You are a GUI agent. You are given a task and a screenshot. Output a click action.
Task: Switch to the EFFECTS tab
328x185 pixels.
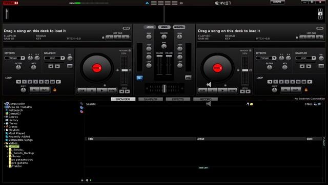pos(178,99)
